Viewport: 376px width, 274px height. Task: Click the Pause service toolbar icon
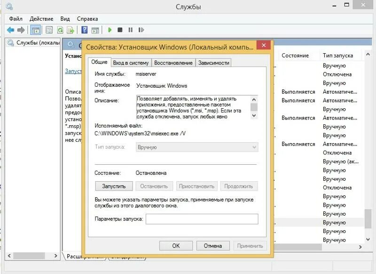pyautogui.click(x=131, y=30)
